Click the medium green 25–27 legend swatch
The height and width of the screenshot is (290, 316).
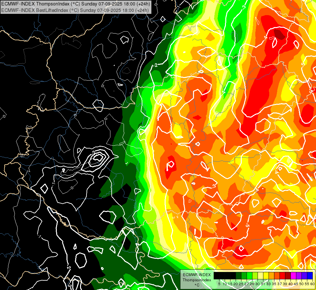coord(244,276)
